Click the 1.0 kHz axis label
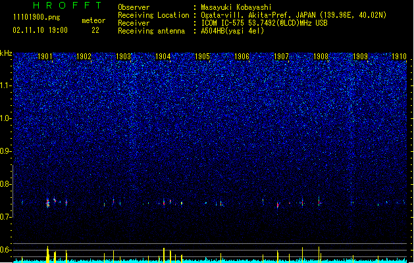The image size is (414, 263). tap(6, 118)
